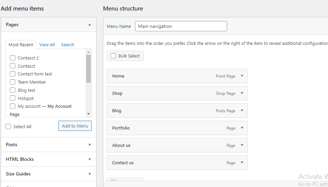The width and height of the screenshot is (328, 187).
Task: Expand the Shop menu item arrow
Action: click(242, 93)
